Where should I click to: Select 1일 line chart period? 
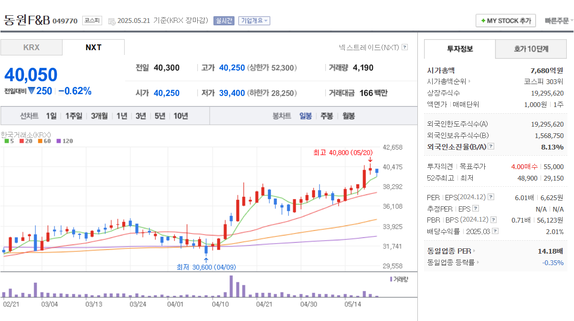coord(51,116)
